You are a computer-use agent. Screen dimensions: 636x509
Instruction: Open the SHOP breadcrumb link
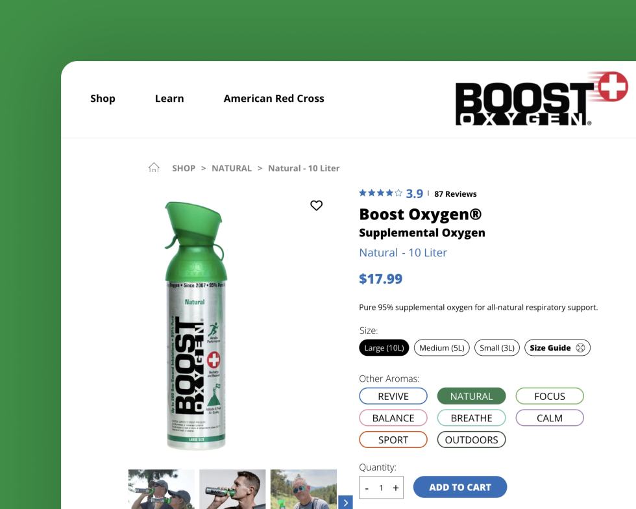tap(184, 168)
